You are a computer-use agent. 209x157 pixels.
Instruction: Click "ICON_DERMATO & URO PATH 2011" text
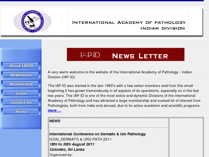pyautogui.click(x=80, y=139)
